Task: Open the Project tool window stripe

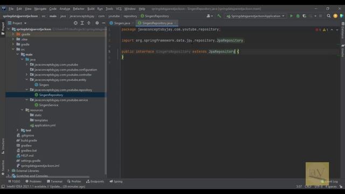Action: pyautogui.click(x=3, y=29)
